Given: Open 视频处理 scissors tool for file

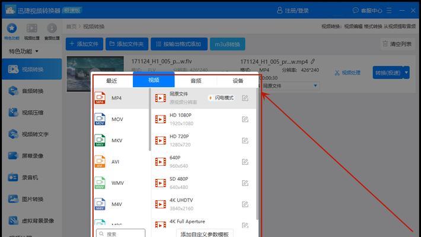Looking at the screenshot, I should [347, 73].
